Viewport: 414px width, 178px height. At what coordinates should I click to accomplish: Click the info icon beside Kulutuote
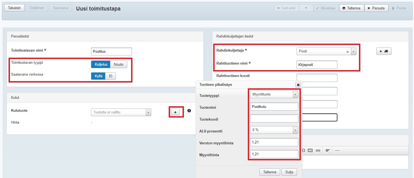(x=189, y=111)
